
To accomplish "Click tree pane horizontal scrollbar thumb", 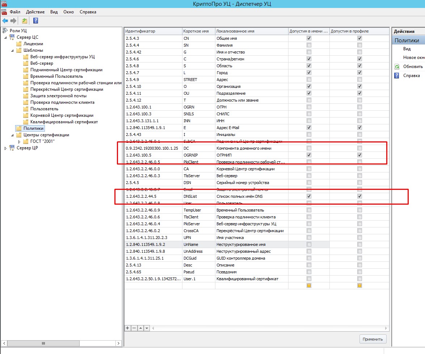I will [43, 343].
